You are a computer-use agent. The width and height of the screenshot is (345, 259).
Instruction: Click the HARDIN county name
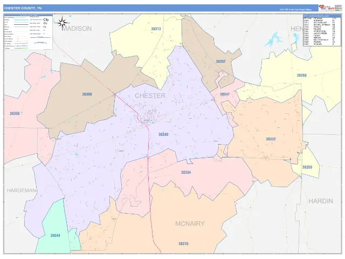(321, 201)
